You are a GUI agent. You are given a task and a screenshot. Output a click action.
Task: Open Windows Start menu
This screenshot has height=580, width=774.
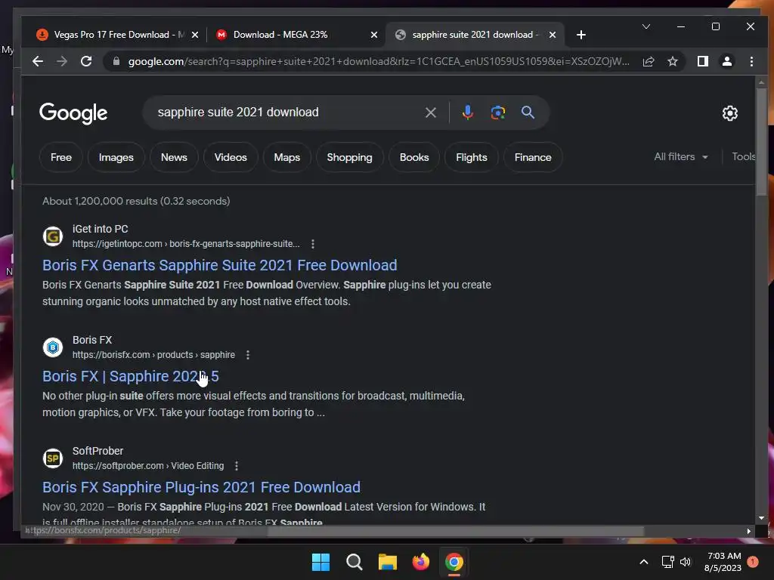(320, 562)
